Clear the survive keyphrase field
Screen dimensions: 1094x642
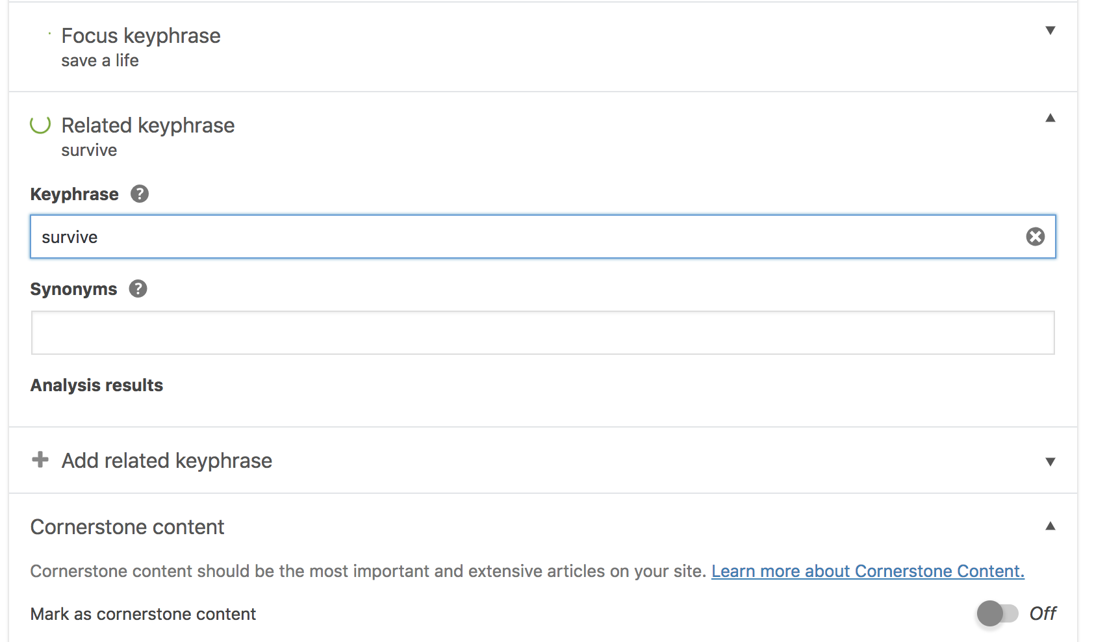(x=1035, y=237)
